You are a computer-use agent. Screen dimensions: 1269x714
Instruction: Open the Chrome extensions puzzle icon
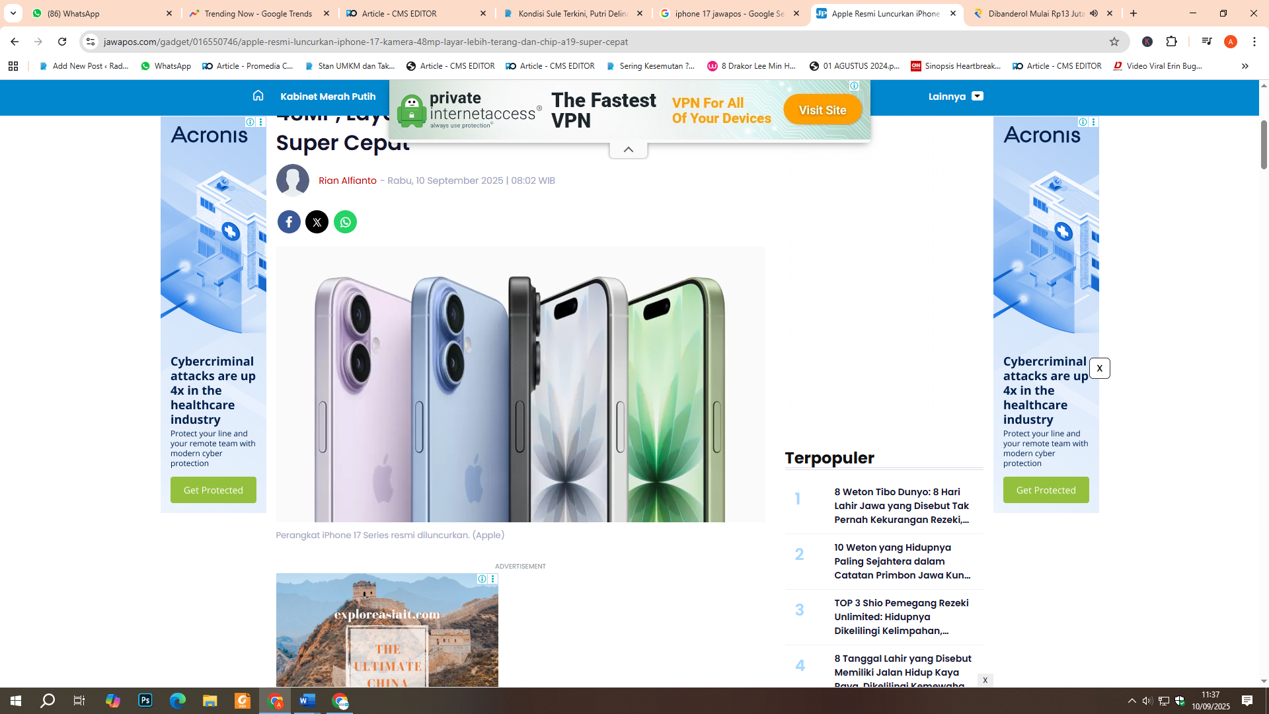click(1173, 41)
